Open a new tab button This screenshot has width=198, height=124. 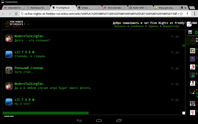(x=192, y=8)
